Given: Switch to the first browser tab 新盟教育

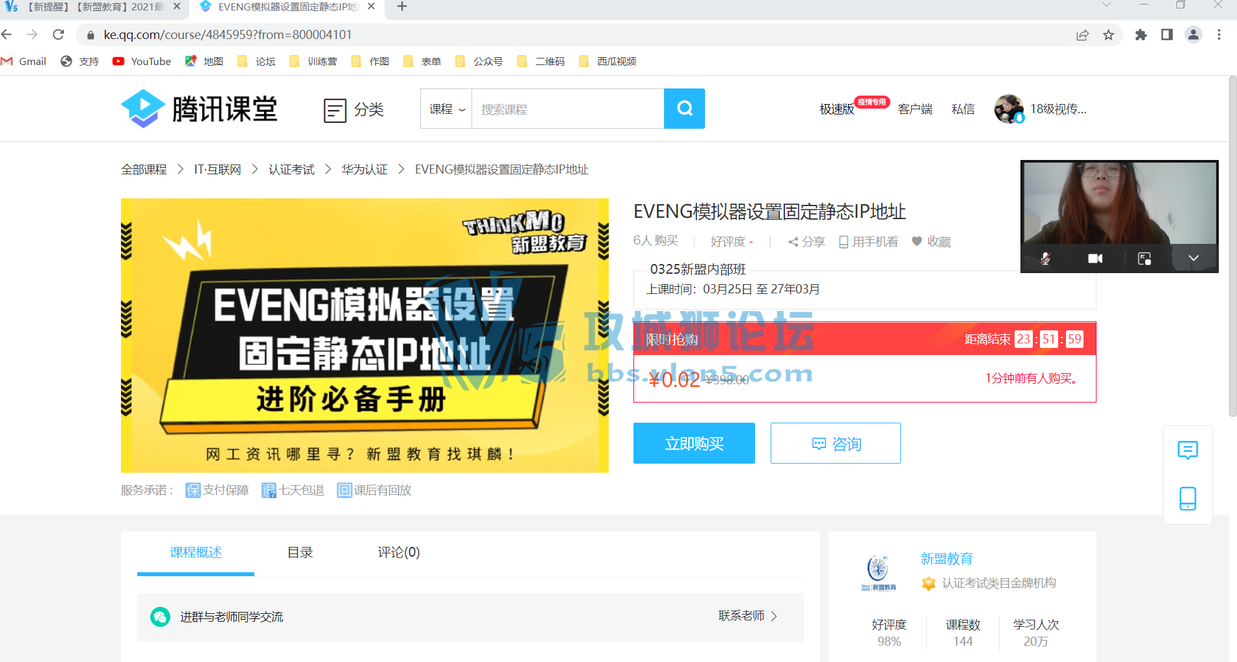Looking at the screenshot, I should coord(94,7).
